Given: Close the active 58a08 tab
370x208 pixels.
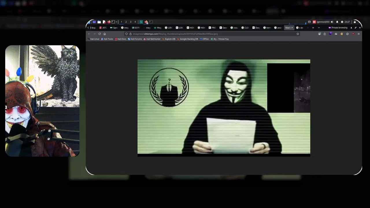Looking at the screenshot, I should (x=292, y=28).
